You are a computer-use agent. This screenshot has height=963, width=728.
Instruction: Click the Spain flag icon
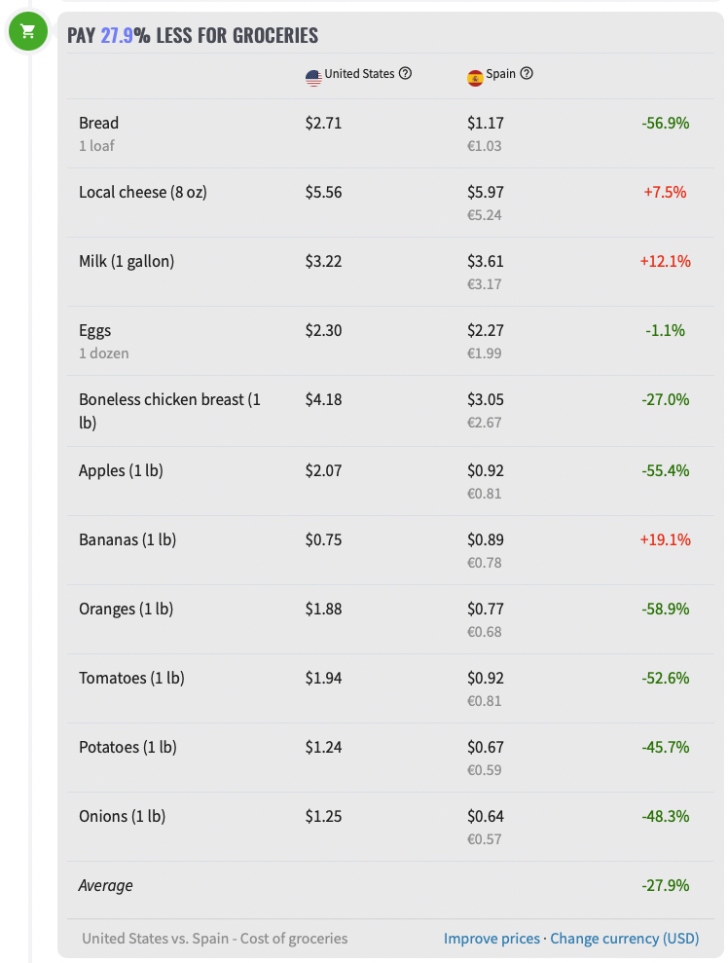click(x=475, y=78)
